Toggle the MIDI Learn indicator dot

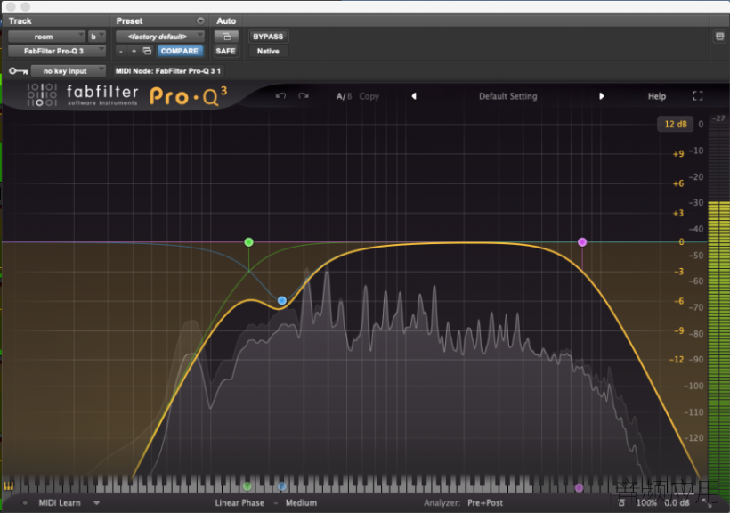pos(25,502)
